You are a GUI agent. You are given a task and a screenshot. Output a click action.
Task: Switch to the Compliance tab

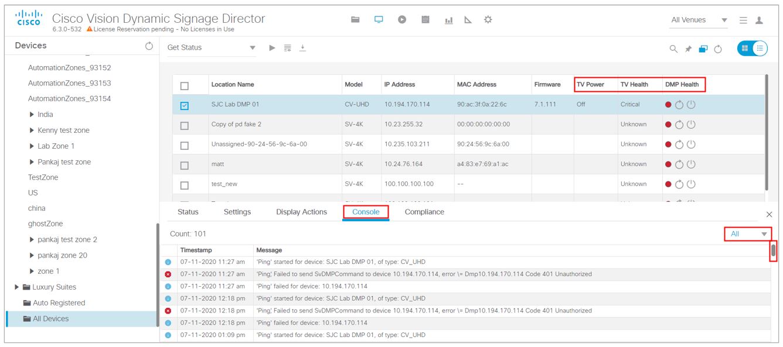pos(424,212)
